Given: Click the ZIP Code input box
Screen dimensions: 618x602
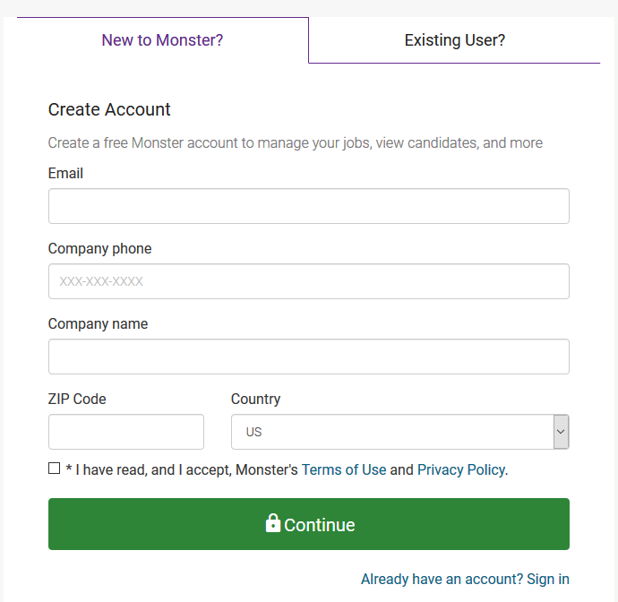Looking at the screenshot, I should point(126,432).
